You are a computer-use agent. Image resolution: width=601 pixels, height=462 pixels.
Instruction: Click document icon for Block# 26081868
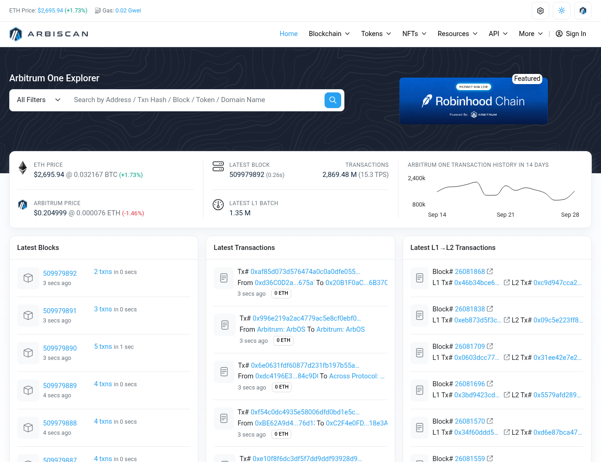click(x=420, y=278)
